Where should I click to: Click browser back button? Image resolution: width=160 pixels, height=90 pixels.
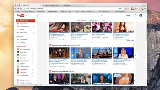click(x=15, y=8)
